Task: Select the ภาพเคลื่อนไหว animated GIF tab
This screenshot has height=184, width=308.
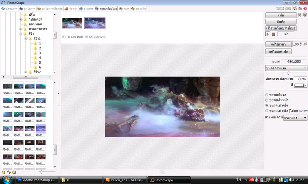Action: coord(106,8)
